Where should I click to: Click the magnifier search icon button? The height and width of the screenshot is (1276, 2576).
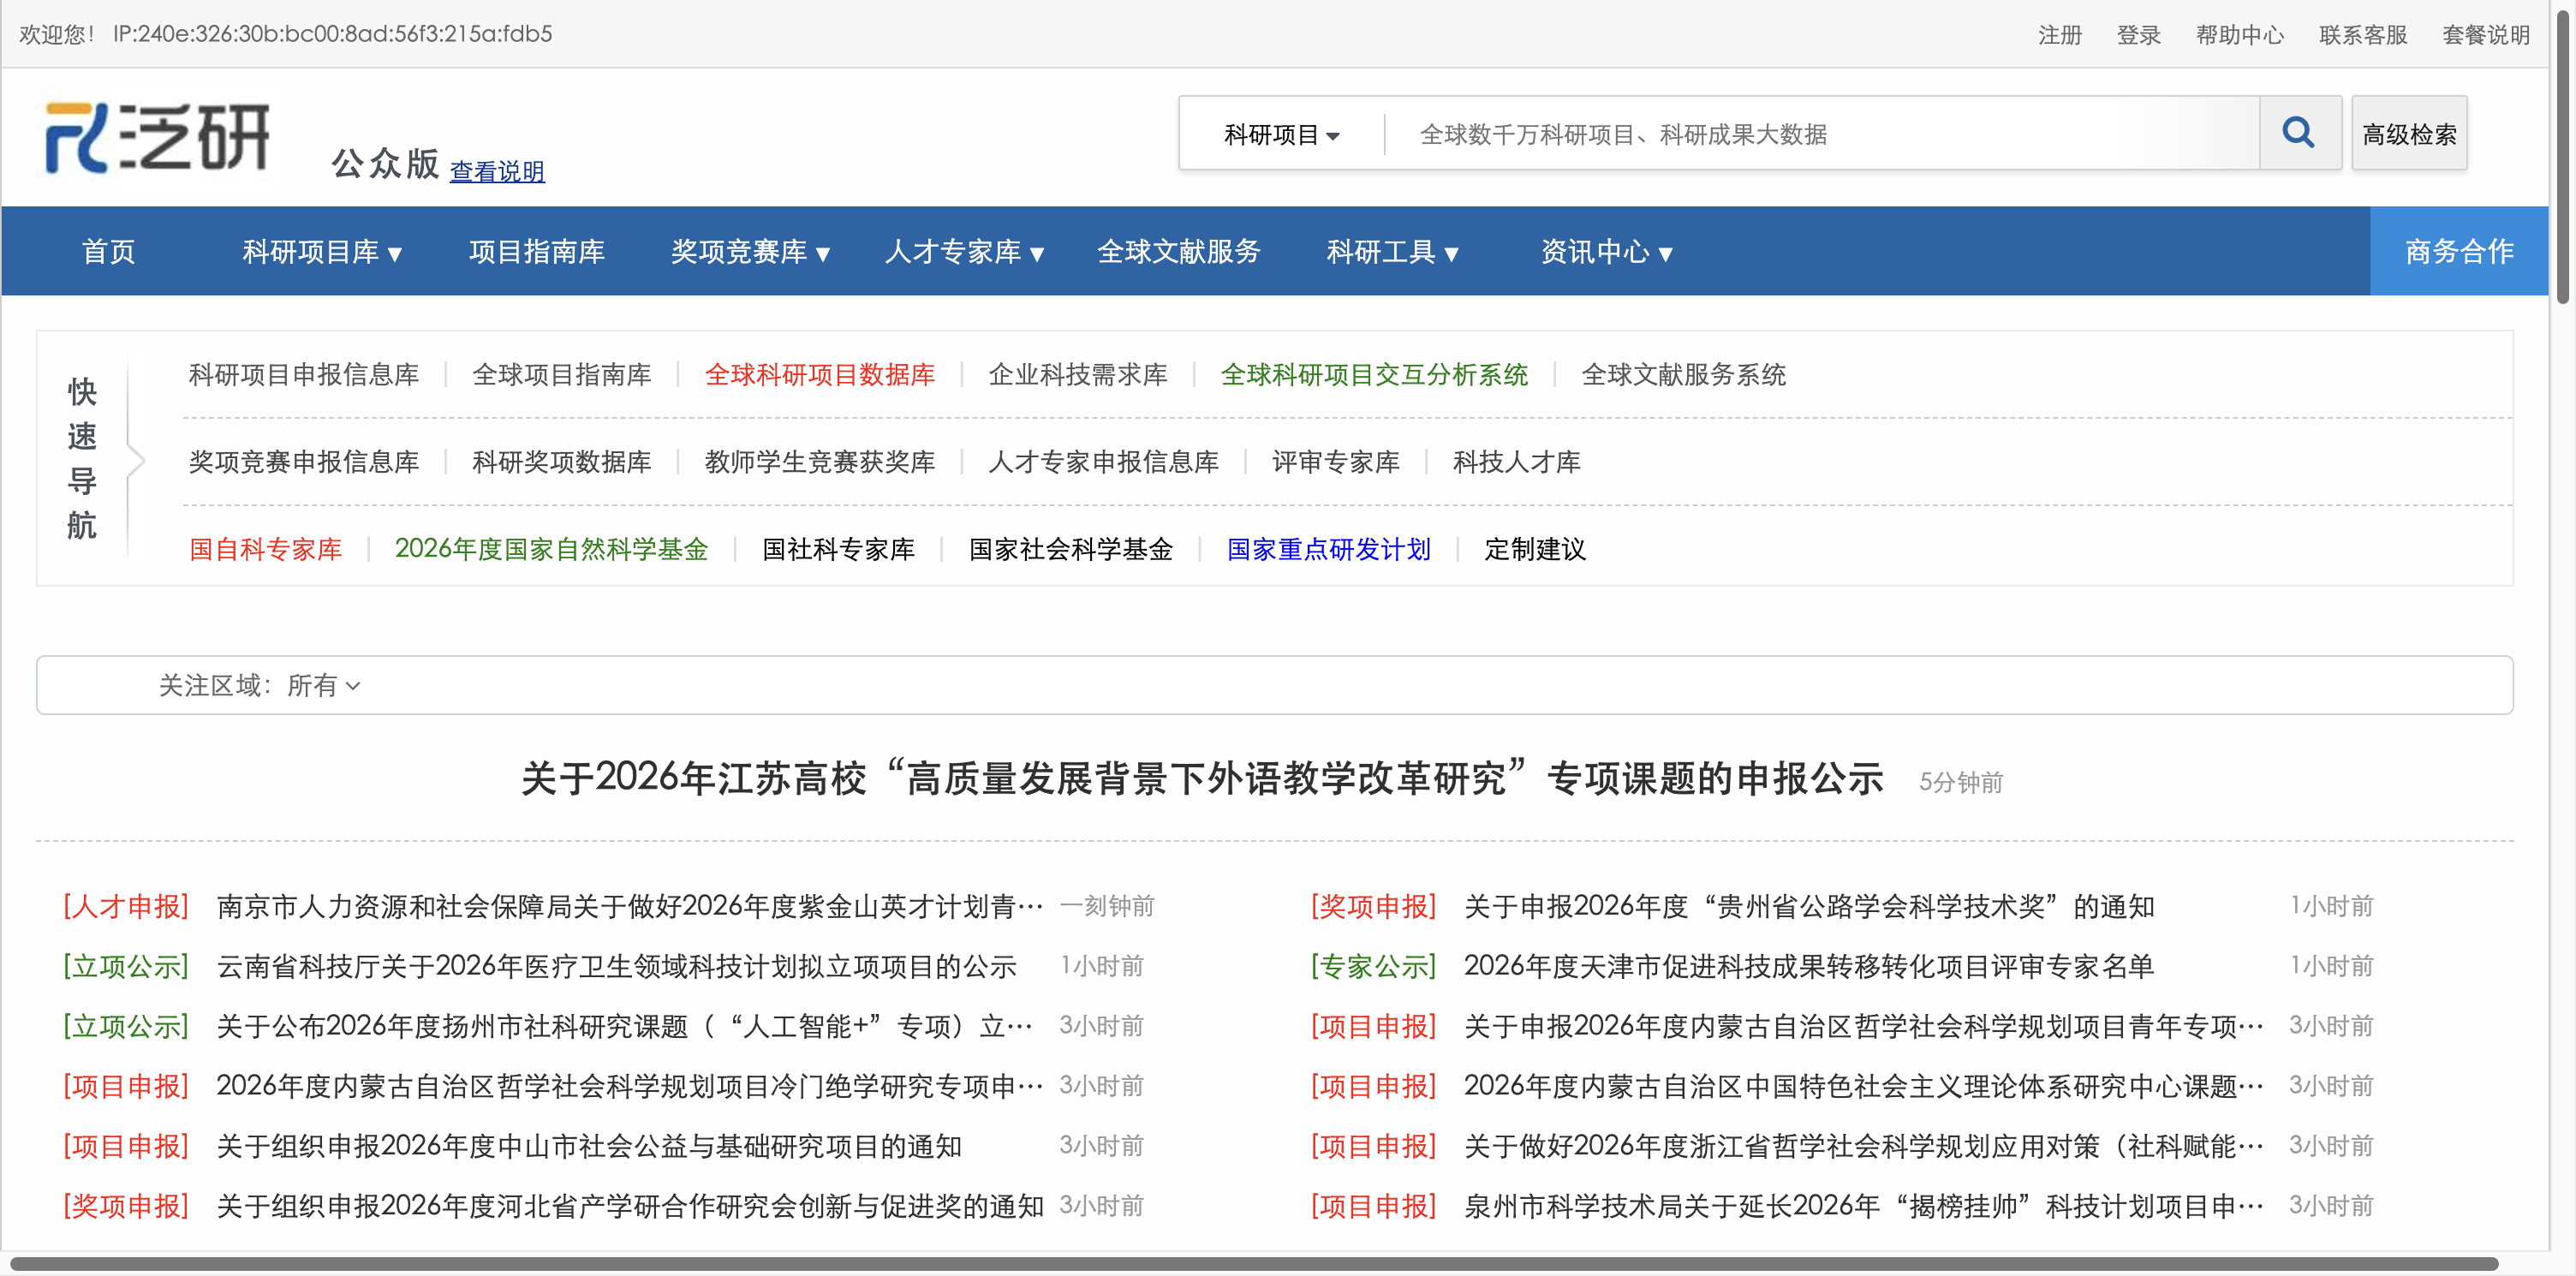2299,133
